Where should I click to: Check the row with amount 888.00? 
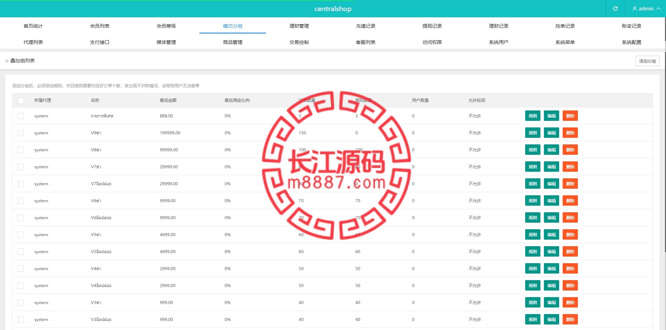21,116
